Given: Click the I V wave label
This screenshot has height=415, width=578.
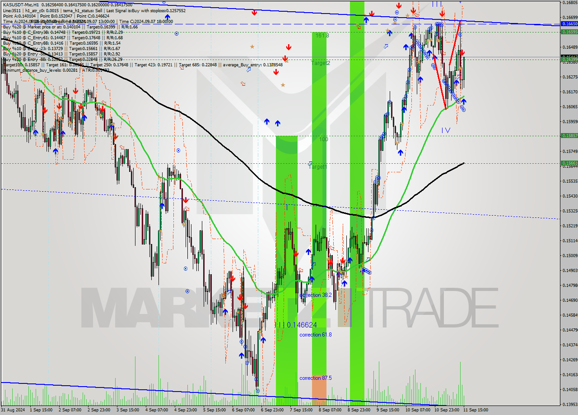Looking at the screenshot, I should [x=446, y=130].
